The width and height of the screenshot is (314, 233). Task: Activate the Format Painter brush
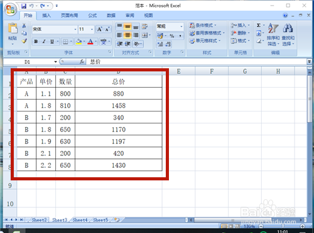click(24, 41)
